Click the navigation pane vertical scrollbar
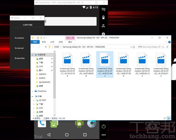Image resolution: width=176 pixels, height=140 pixels. pos(55,76)
